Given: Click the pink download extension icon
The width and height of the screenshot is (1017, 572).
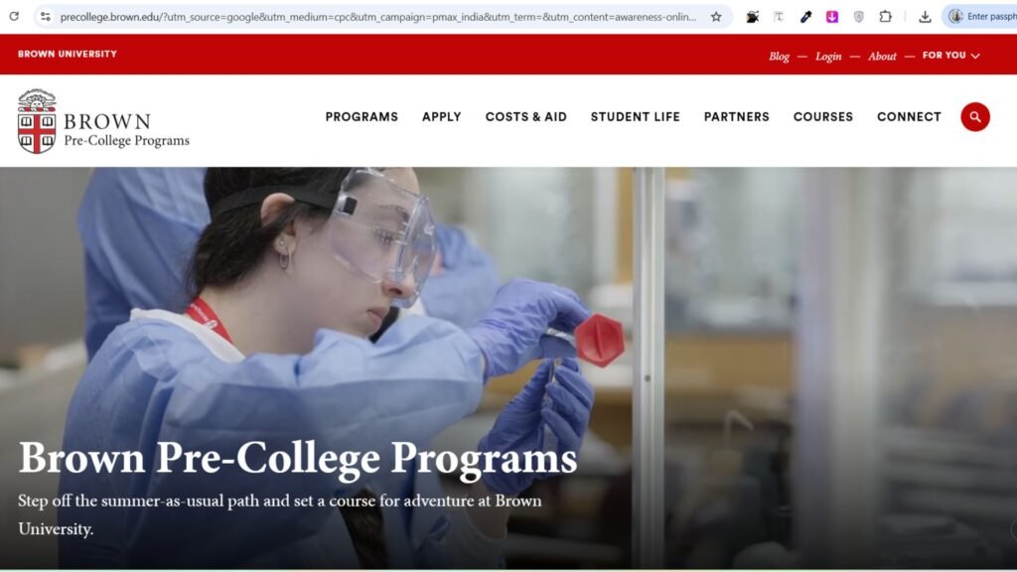Looking at the screenshot, I should 832,17.
